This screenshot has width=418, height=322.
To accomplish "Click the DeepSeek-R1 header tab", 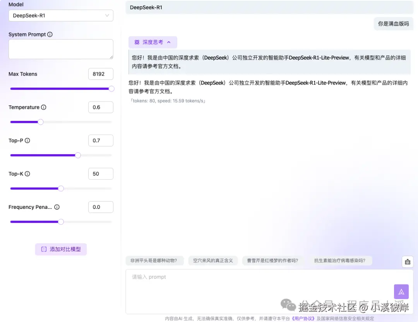I will 146,7.
